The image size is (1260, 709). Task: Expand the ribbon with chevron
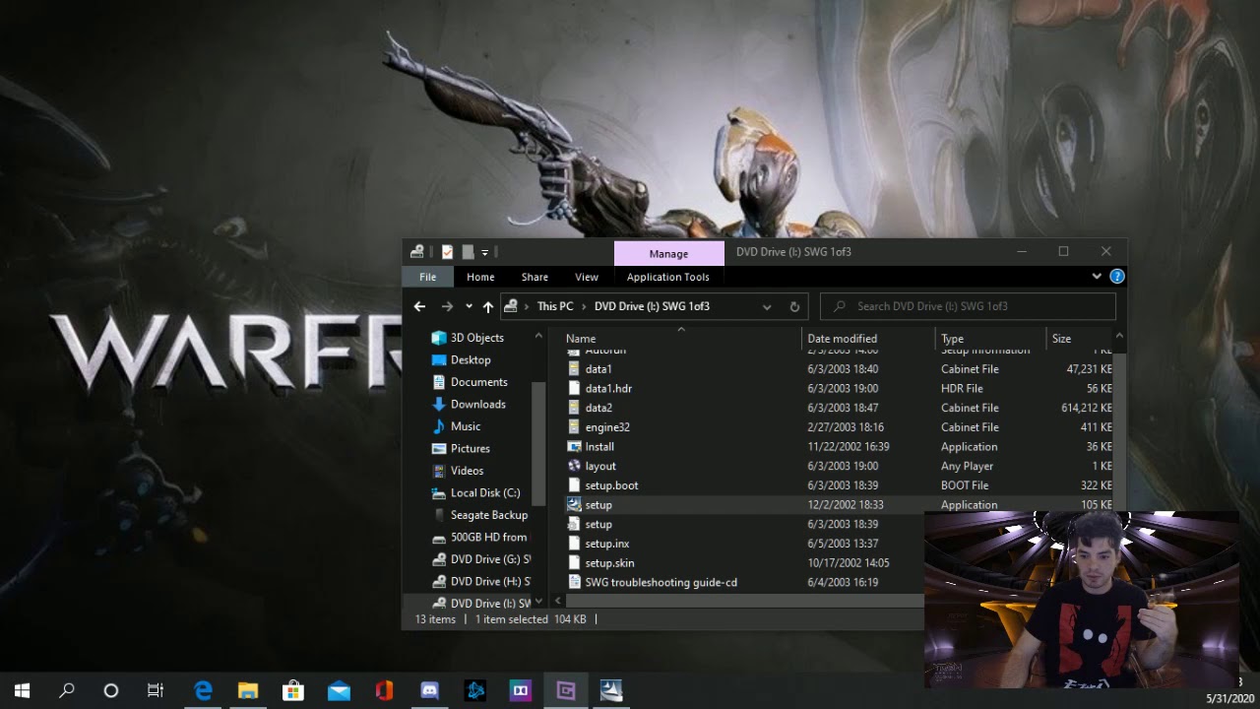1097,277
